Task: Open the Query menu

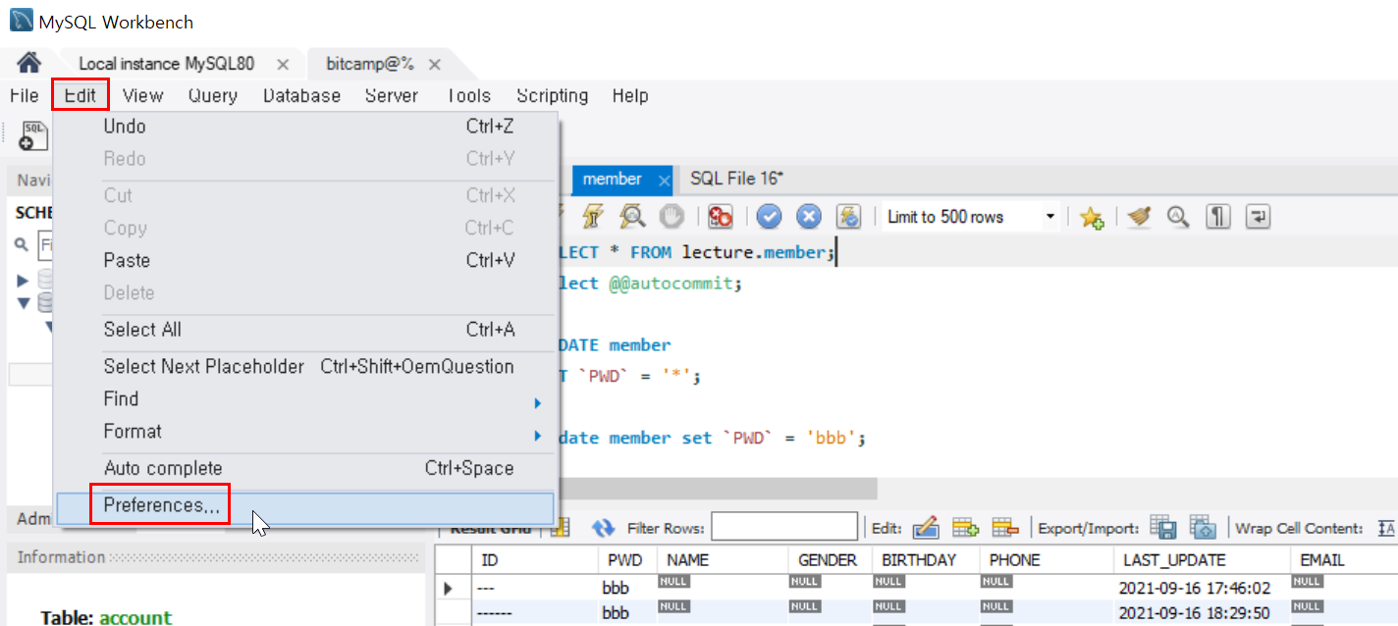Action: point(213,95)
